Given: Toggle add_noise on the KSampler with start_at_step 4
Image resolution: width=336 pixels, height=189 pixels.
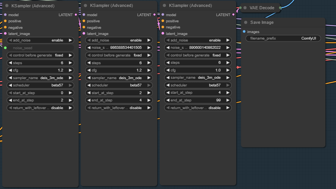Looking at the screenshot, I should click(198, 40).
